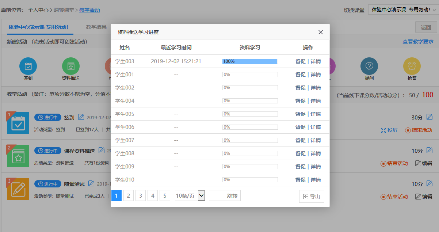Click the 抢答 alarm clock icon

tap(412, 66)
